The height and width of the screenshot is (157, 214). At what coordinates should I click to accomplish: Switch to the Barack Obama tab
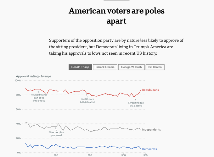[x=105, y=67]
